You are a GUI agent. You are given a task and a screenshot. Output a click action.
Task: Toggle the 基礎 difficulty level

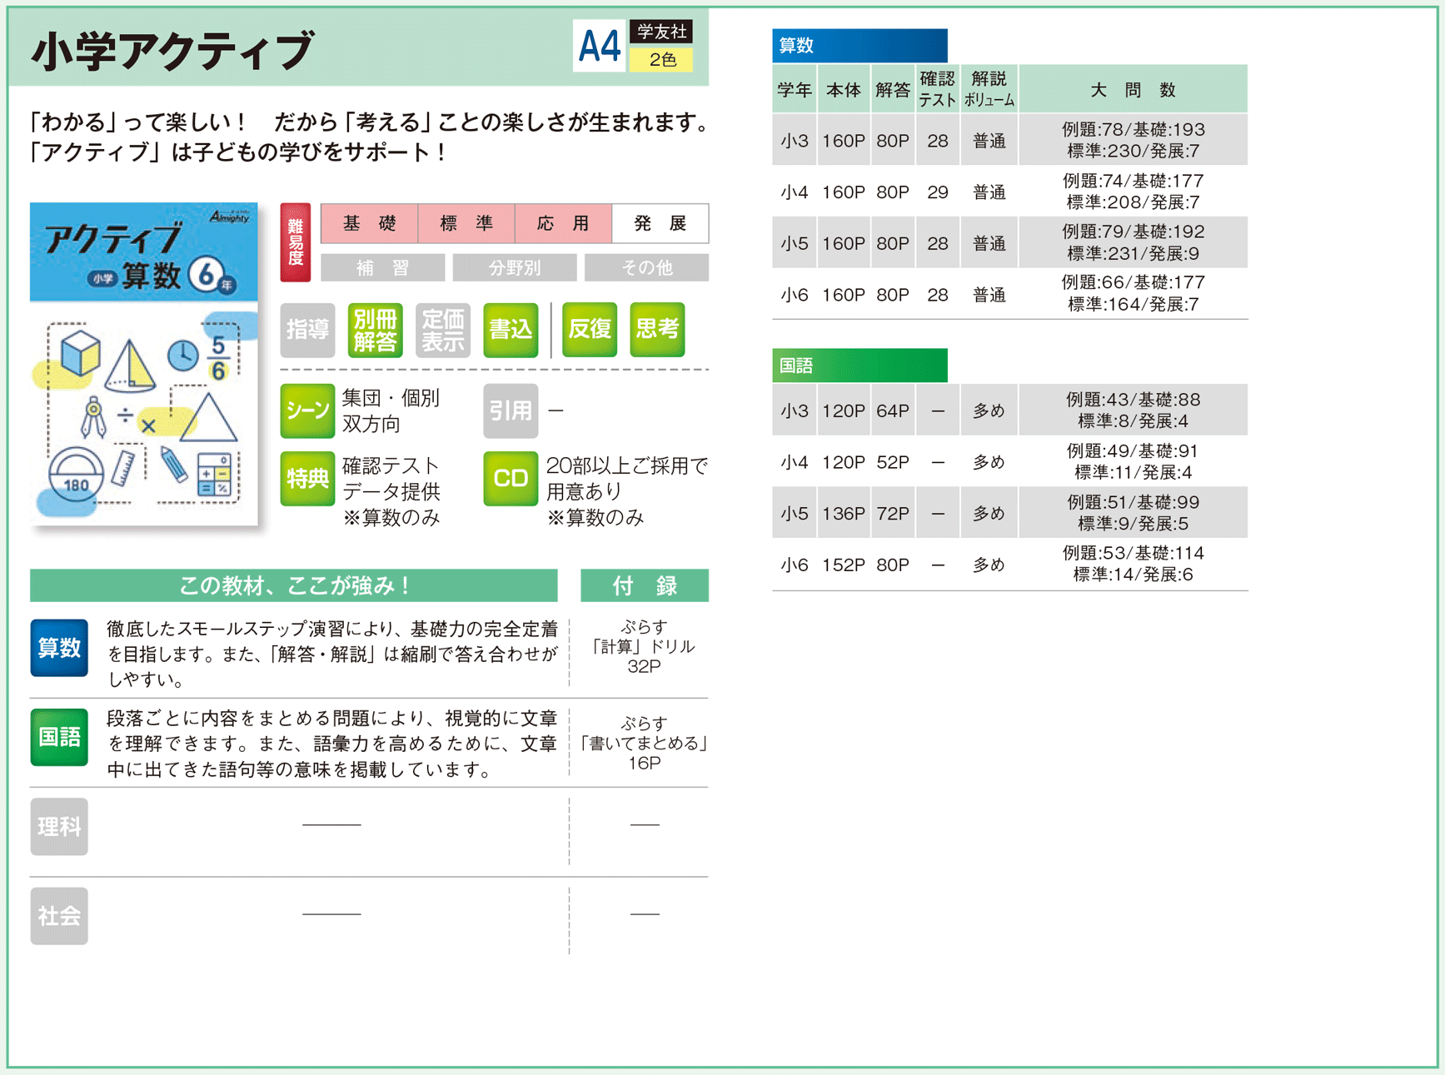pyautogui.click(x=369, y=223)
